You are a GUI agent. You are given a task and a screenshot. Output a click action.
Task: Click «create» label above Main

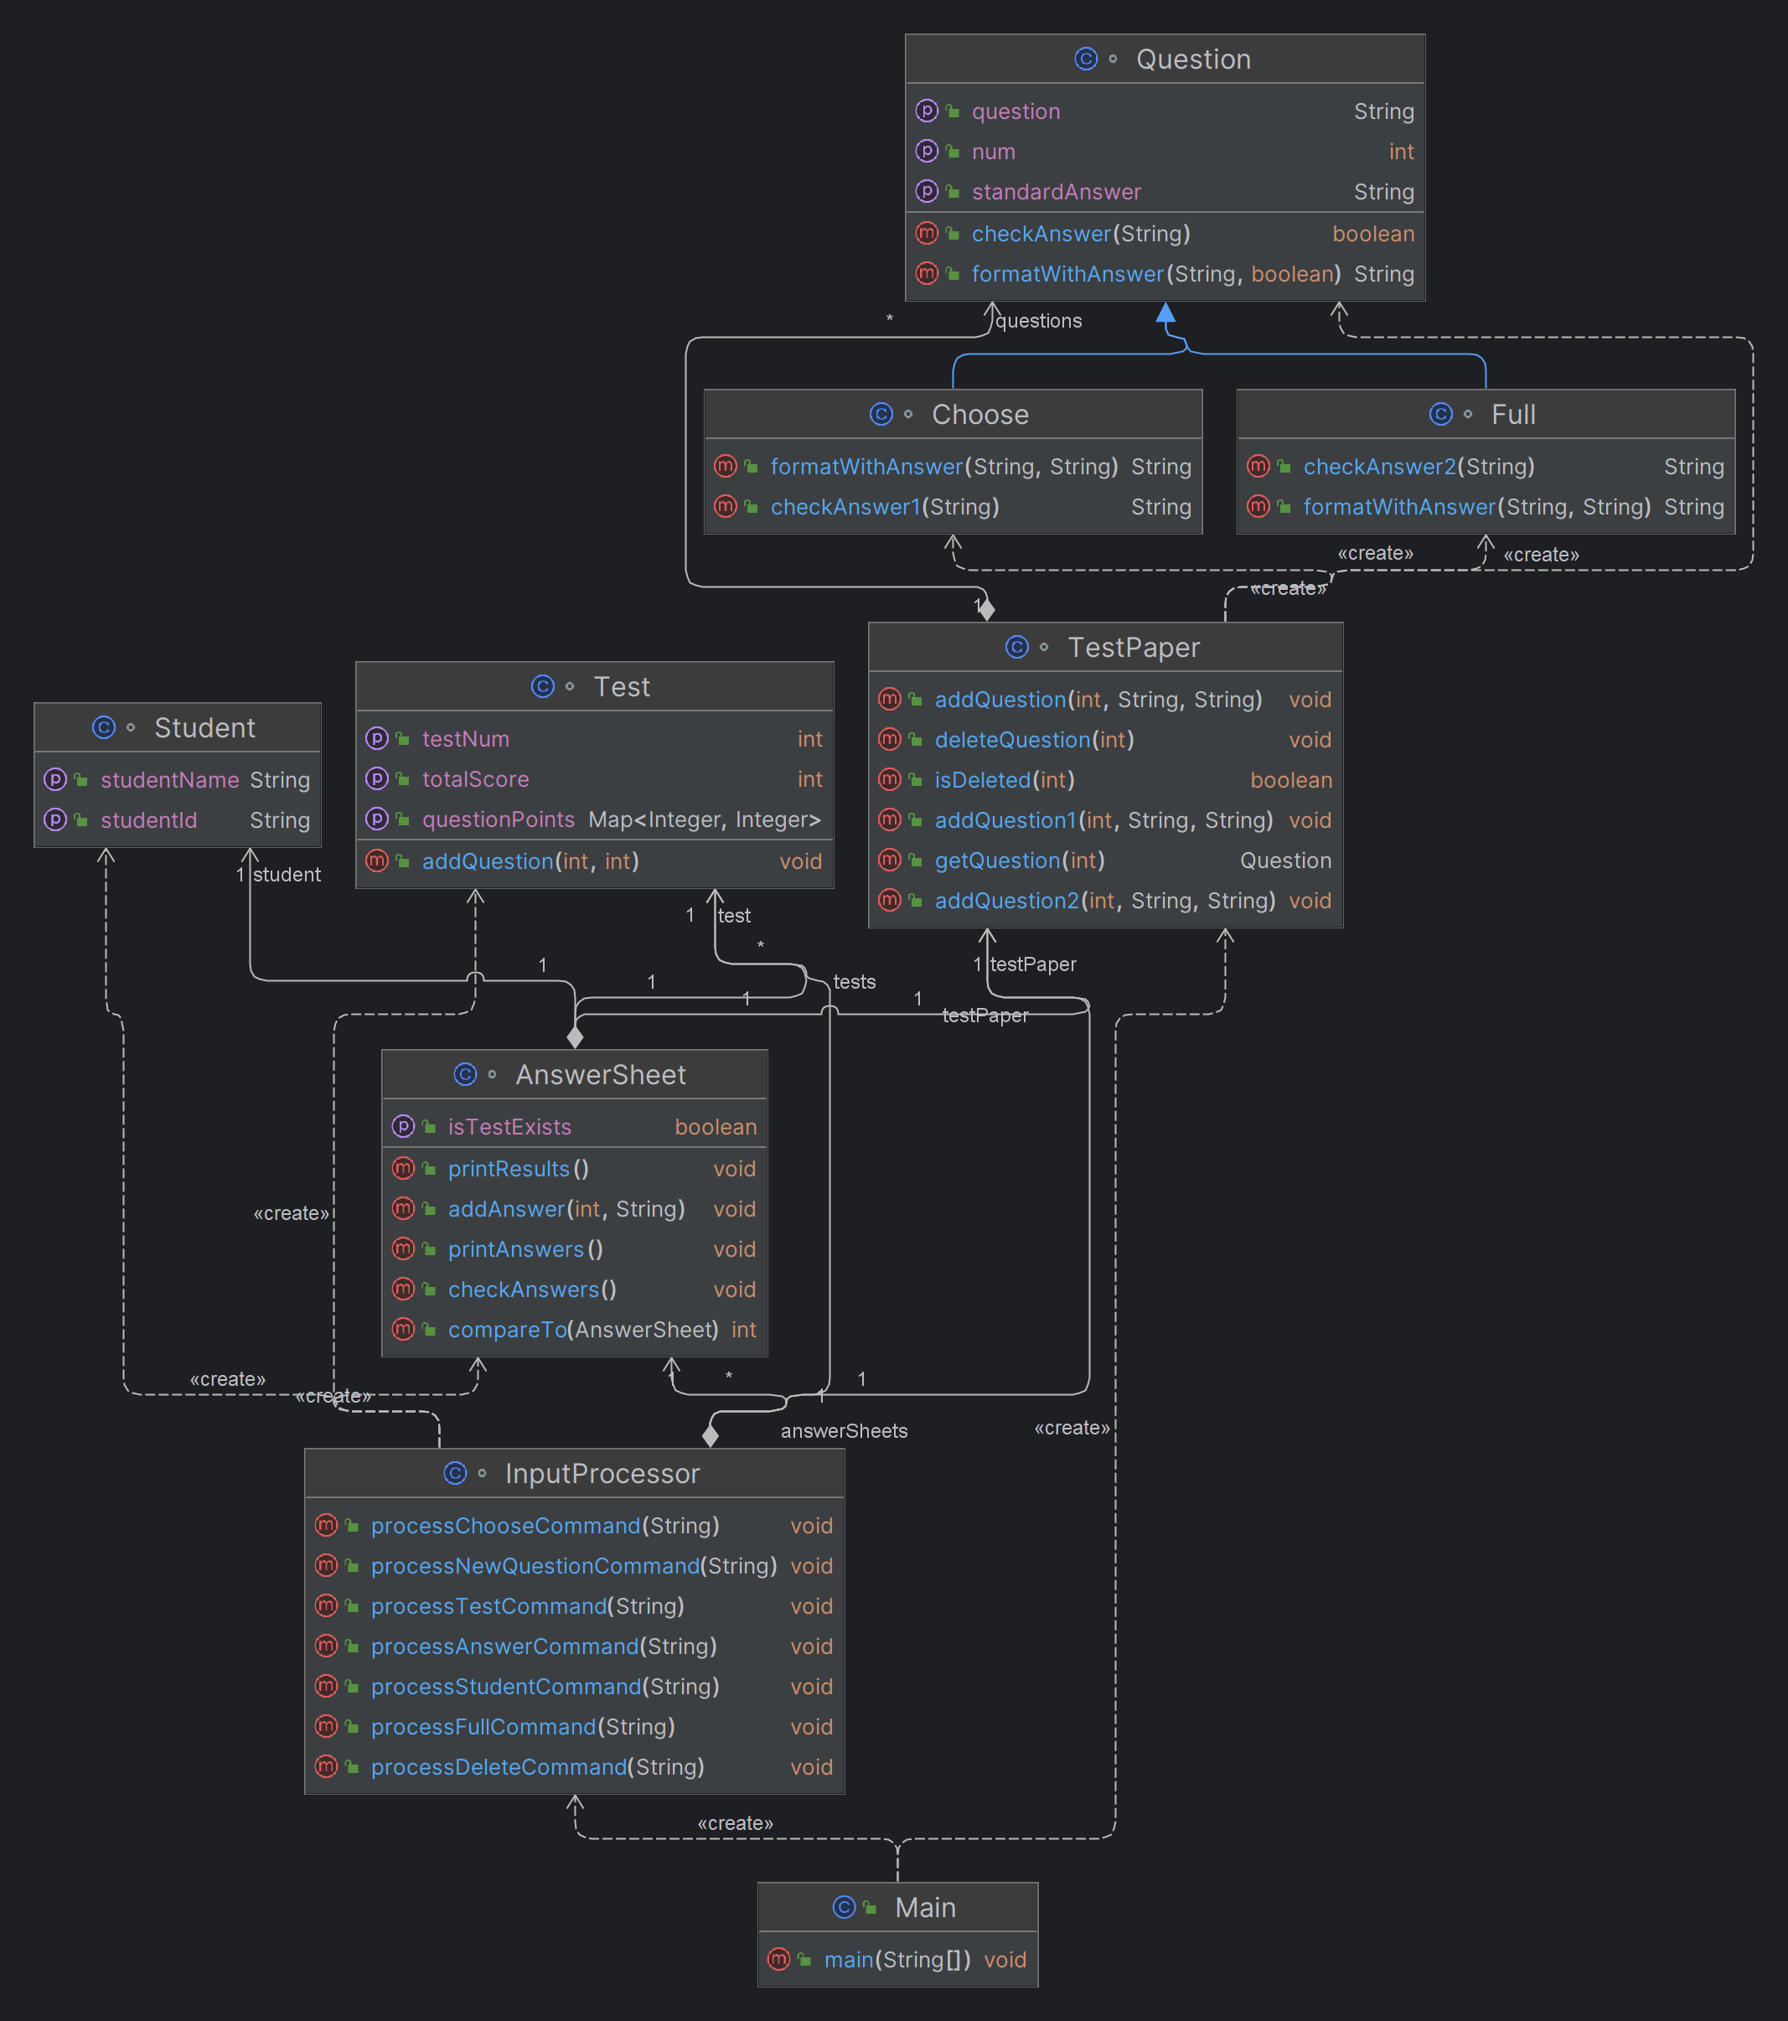click(735, 1823)
